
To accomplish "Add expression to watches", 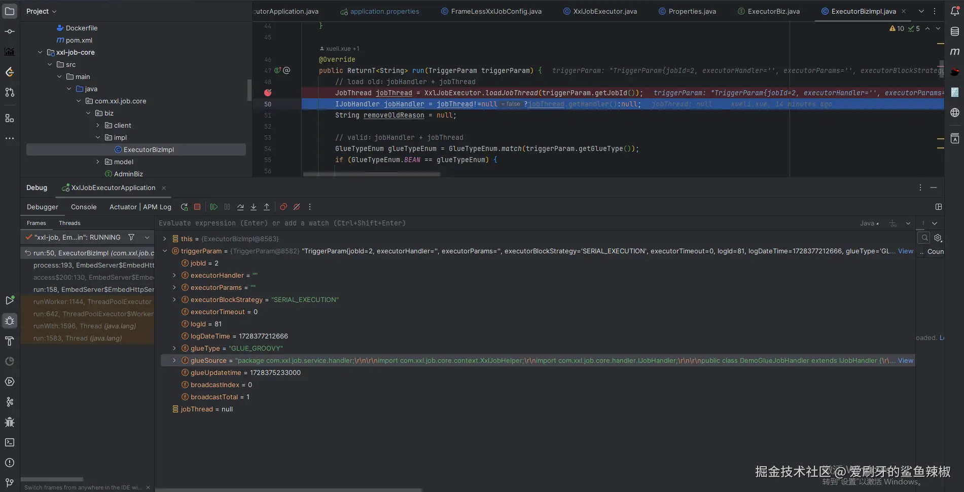I will click(893, 223).
